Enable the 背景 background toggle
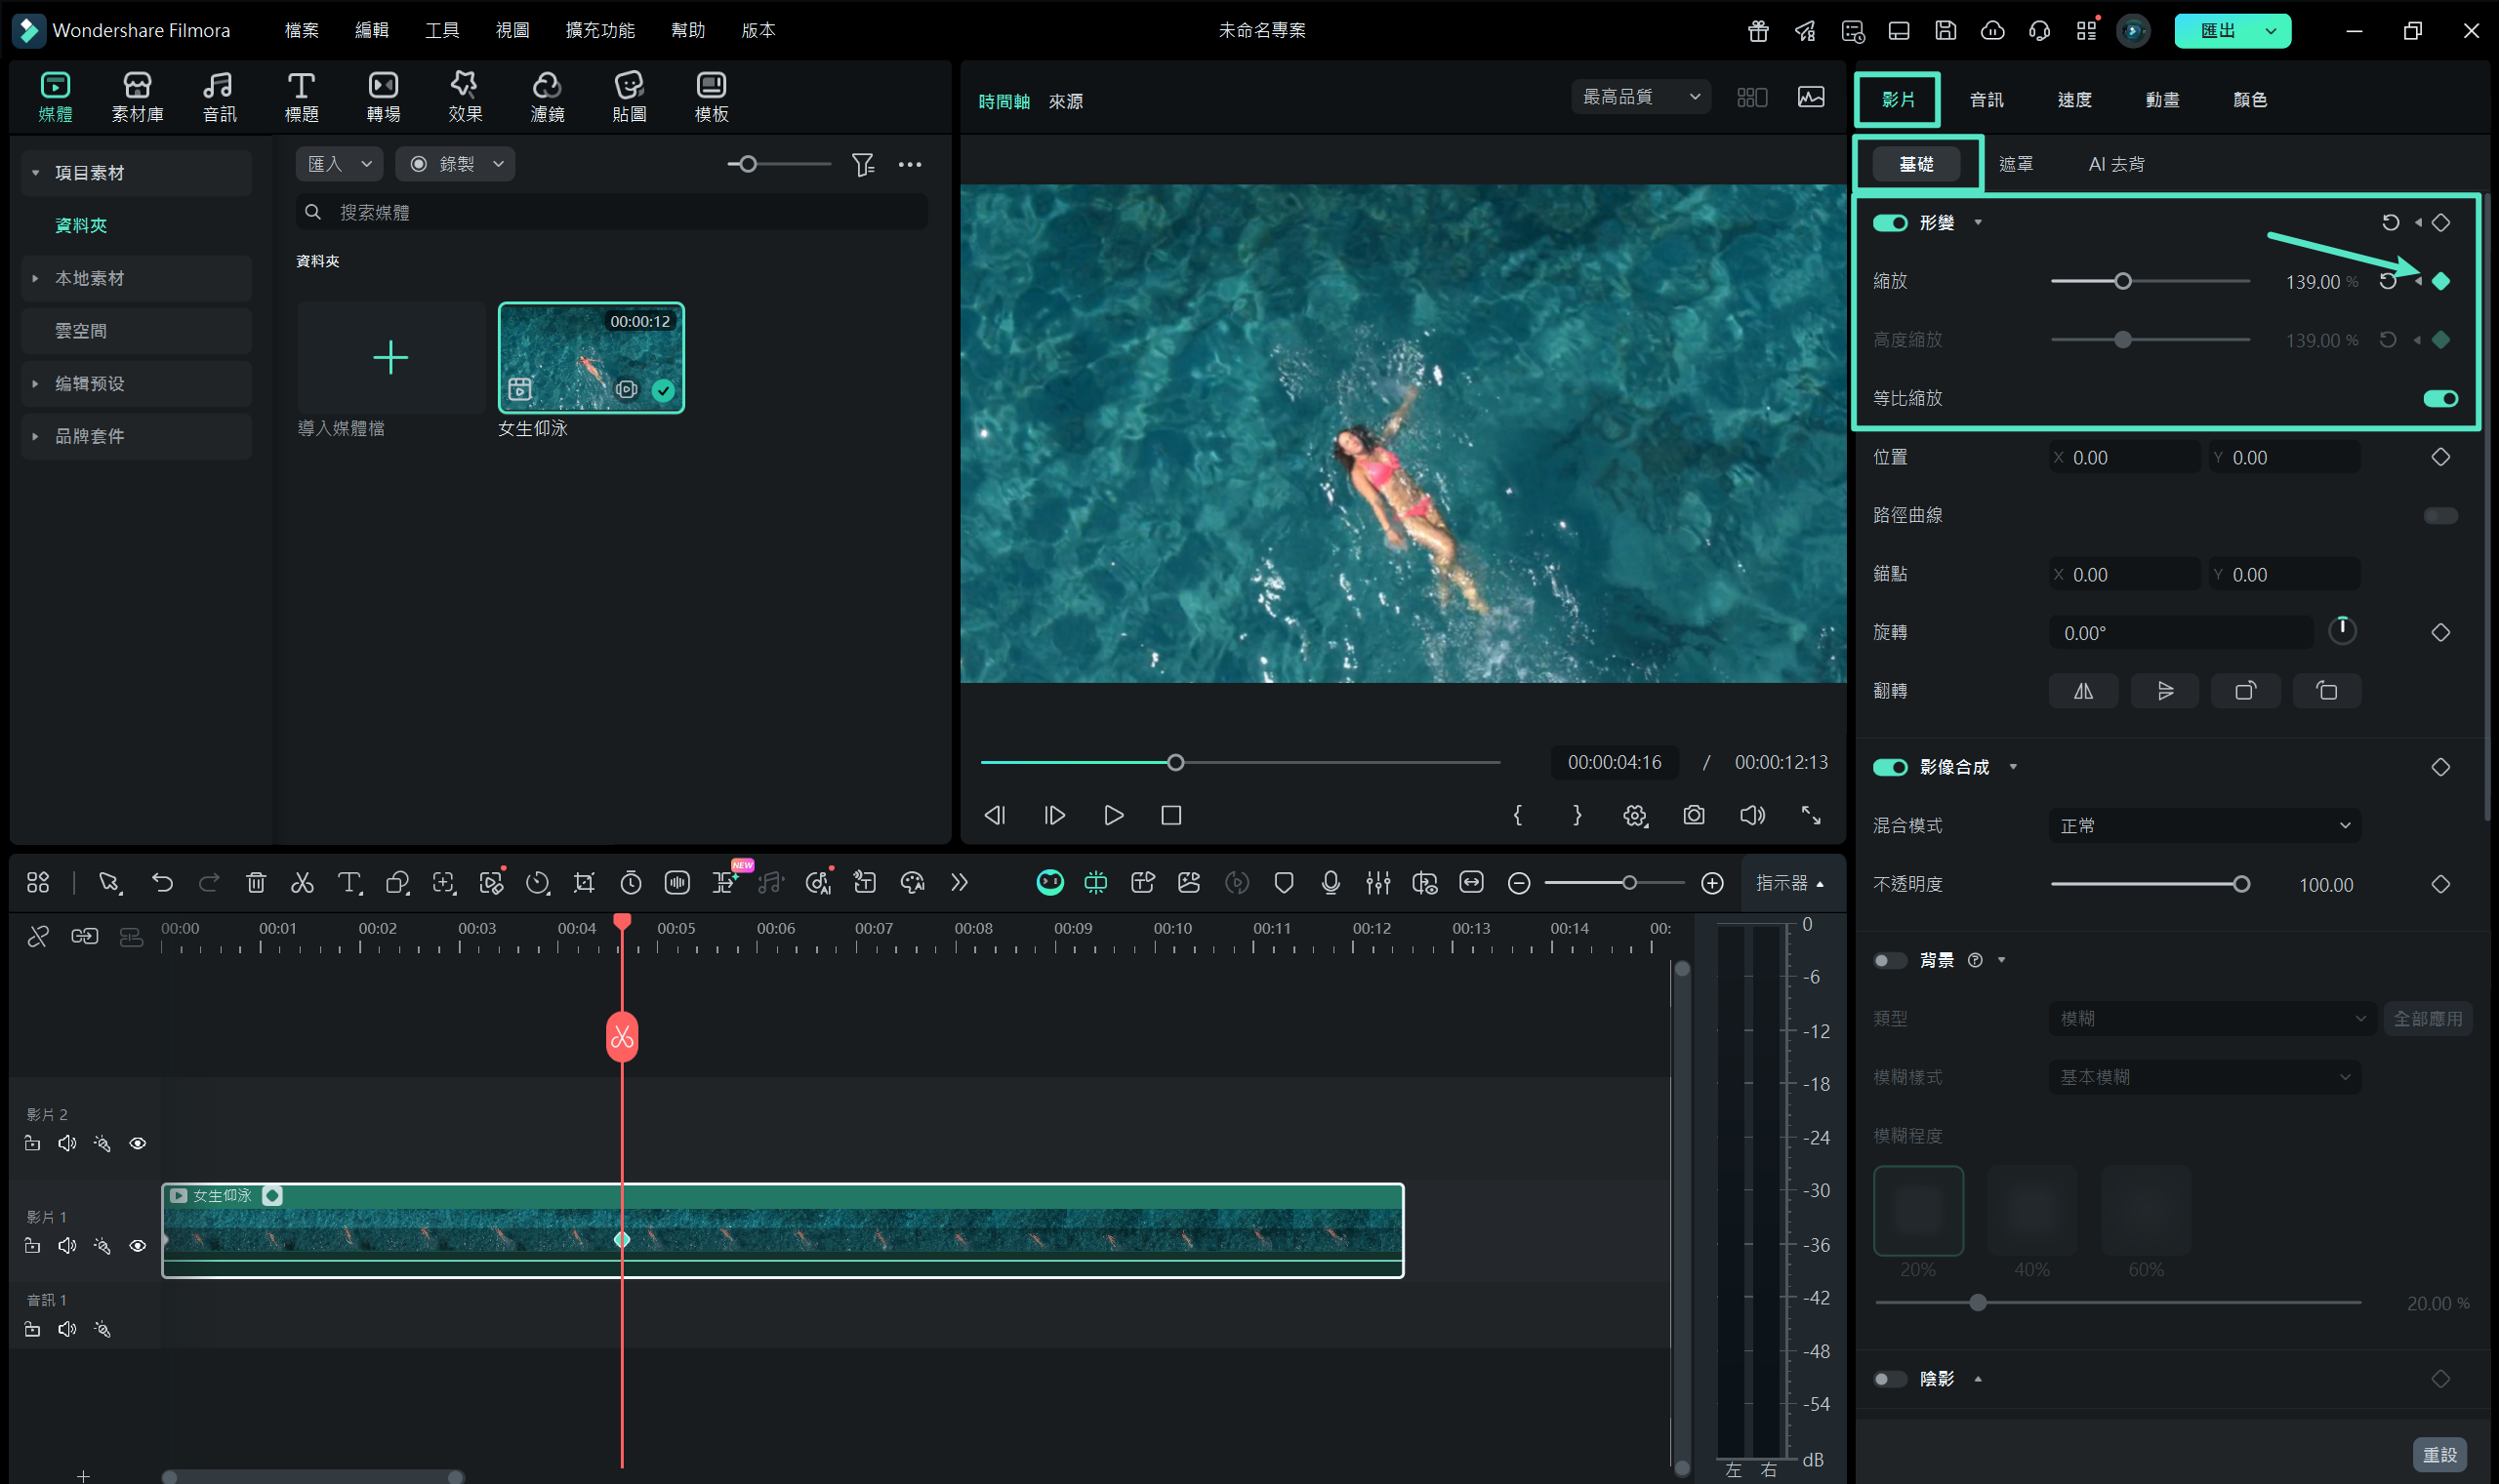Image resolution: width=2499 pixels, height=1484 pixels. pos(1889,960)
